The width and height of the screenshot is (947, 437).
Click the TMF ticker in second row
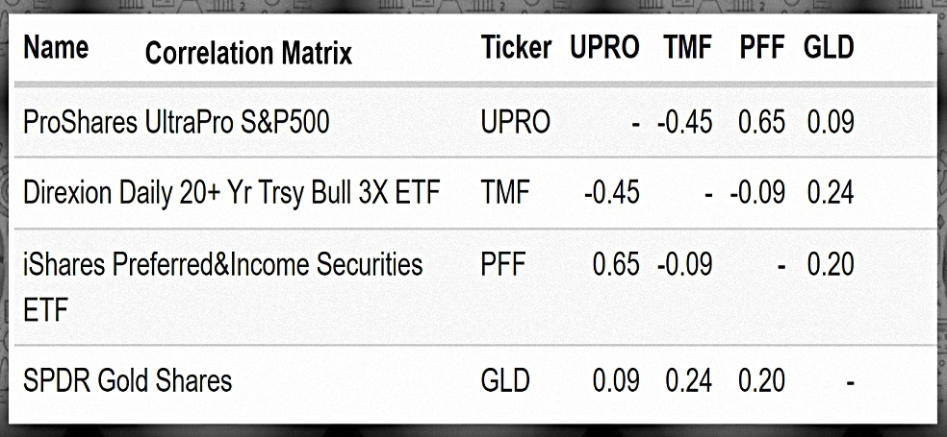tap(505, 193)
